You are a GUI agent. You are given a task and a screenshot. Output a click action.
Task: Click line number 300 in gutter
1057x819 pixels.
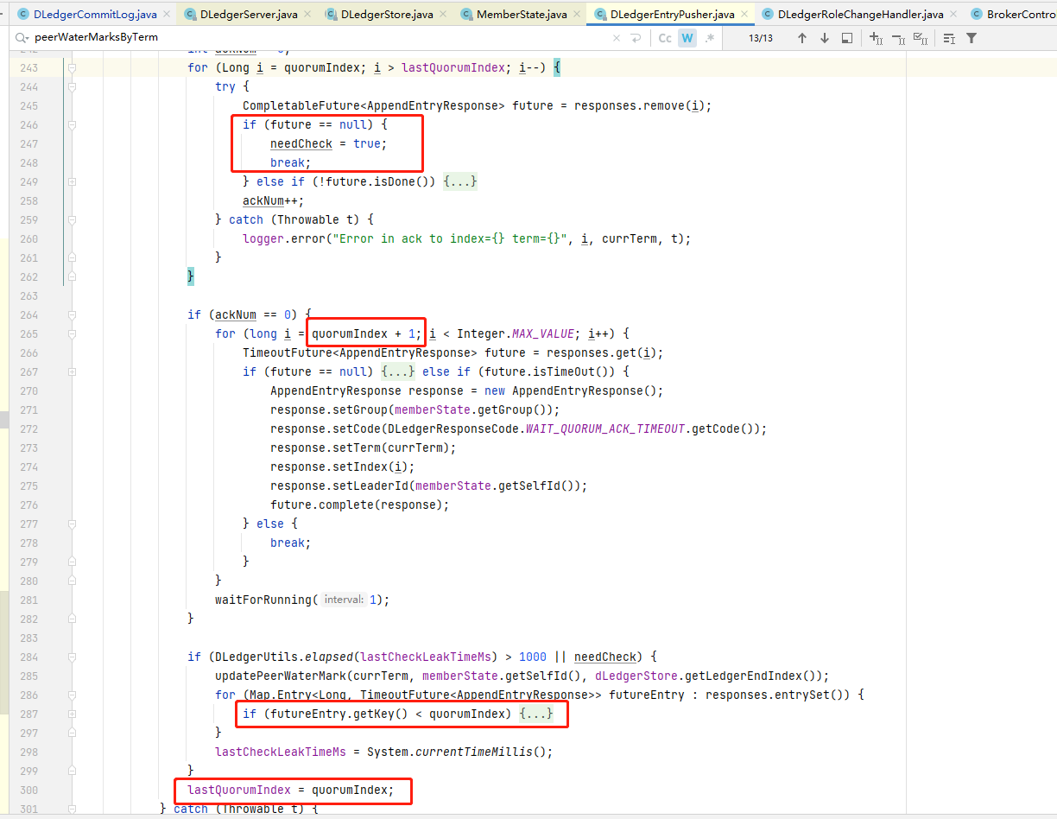tap(28, 790)
